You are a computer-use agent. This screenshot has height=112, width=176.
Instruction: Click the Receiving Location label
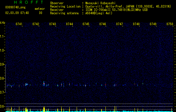pos(65,6)
